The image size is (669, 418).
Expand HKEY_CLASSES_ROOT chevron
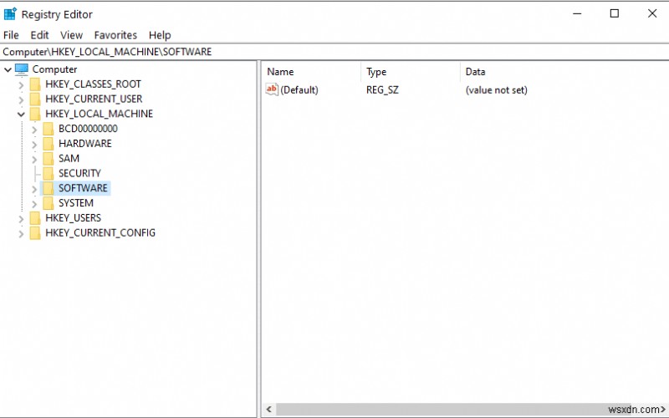click(x=21, y=85)
